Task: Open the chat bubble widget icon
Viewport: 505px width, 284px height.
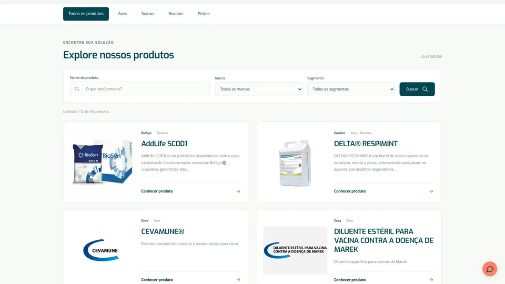Action: [490, 269]
